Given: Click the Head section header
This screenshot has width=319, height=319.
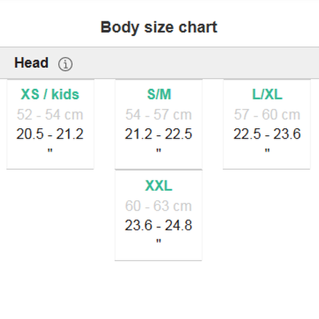Looking at the screenshot, I should click(159, 63).
